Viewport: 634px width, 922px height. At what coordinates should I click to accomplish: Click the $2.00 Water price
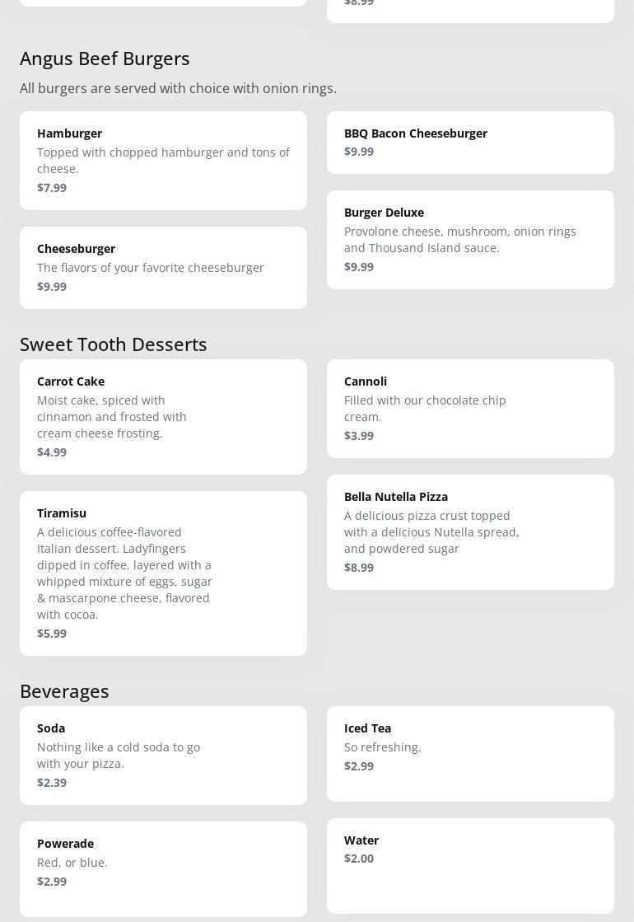click(x=359, y=859)
